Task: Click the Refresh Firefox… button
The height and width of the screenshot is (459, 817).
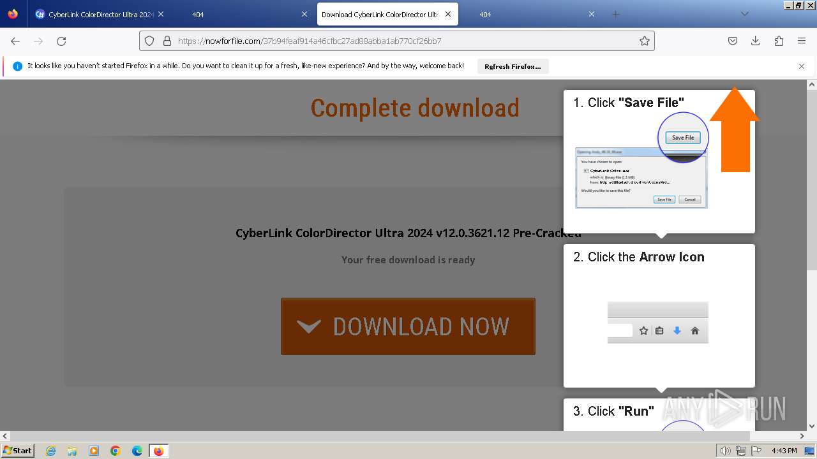Action: pos(513,66)
